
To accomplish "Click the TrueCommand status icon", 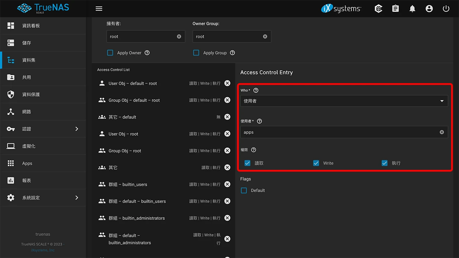I will [x=378, y=9].
